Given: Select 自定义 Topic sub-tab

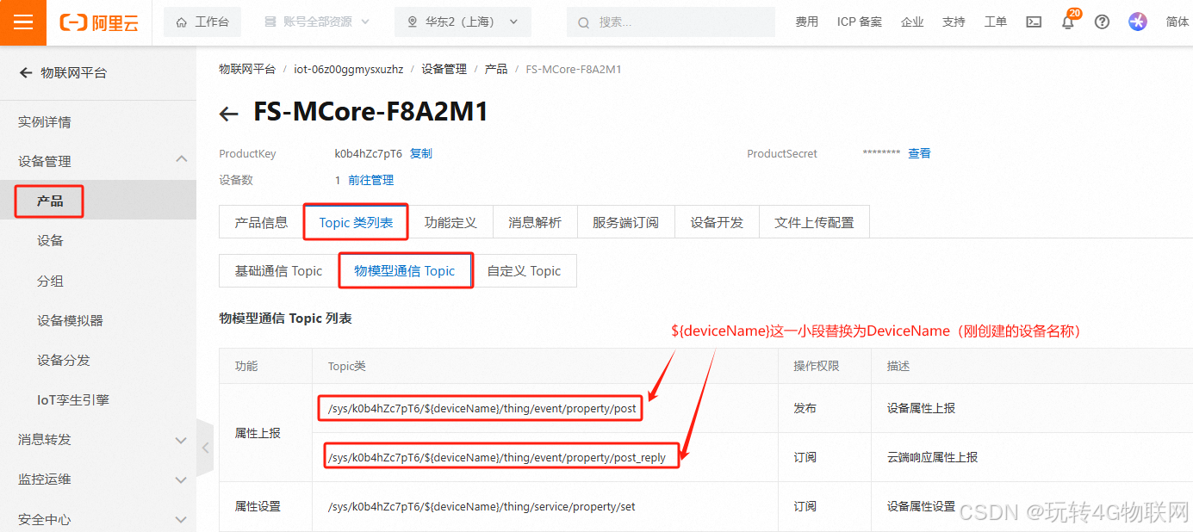Looking at the screenshot, I should click(x=524, y=270).
